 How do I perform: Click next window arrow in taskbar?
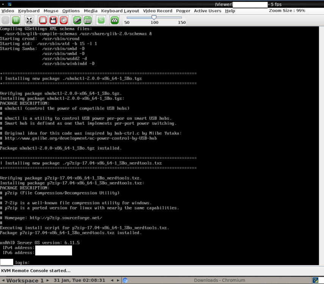click(118, 280)
